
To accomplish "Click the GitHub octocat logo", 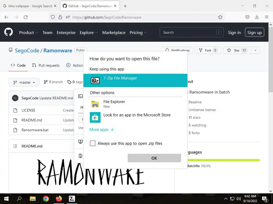I will pyautogui.click(x=9, y=32).
